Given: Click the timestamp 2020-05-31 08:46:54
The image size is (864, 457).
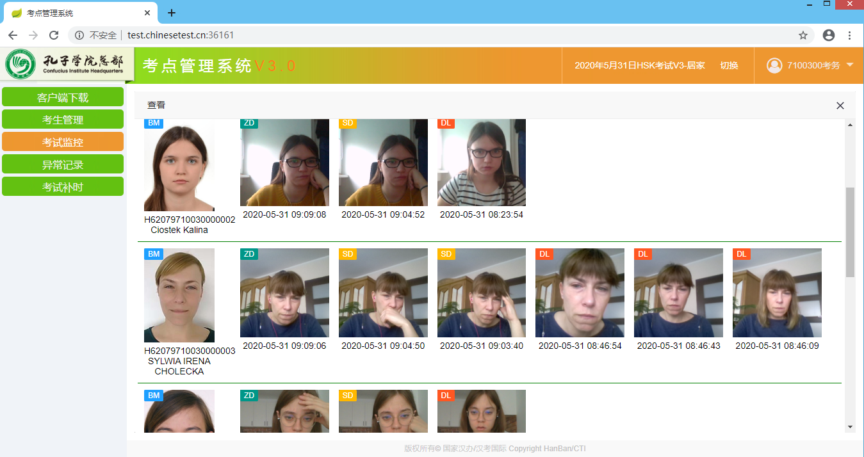Looking at the screenshot, I should tap(580, 346).
